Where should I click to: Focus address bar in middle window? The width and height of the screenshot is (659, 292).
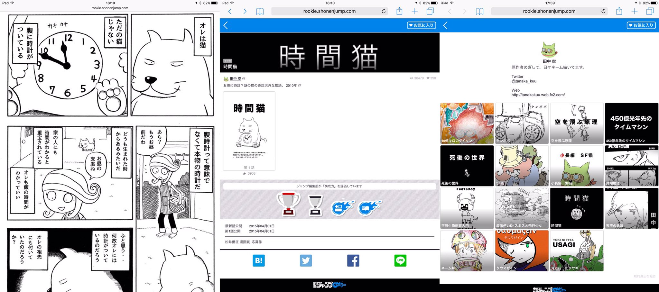point(329,11)
